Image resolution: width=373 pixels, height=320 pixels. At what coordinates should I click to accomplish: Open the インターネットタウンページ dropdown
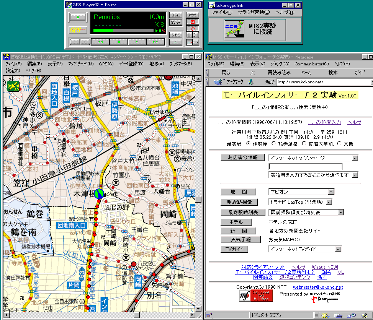355,158
